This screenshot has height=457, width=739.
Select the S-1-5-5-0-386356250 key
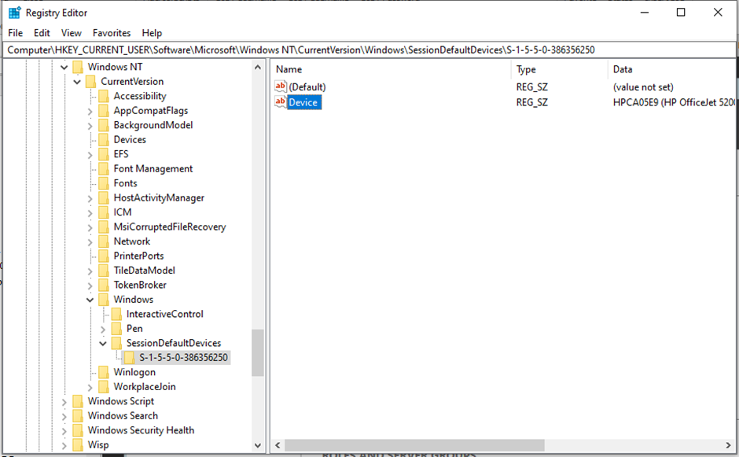183,358
